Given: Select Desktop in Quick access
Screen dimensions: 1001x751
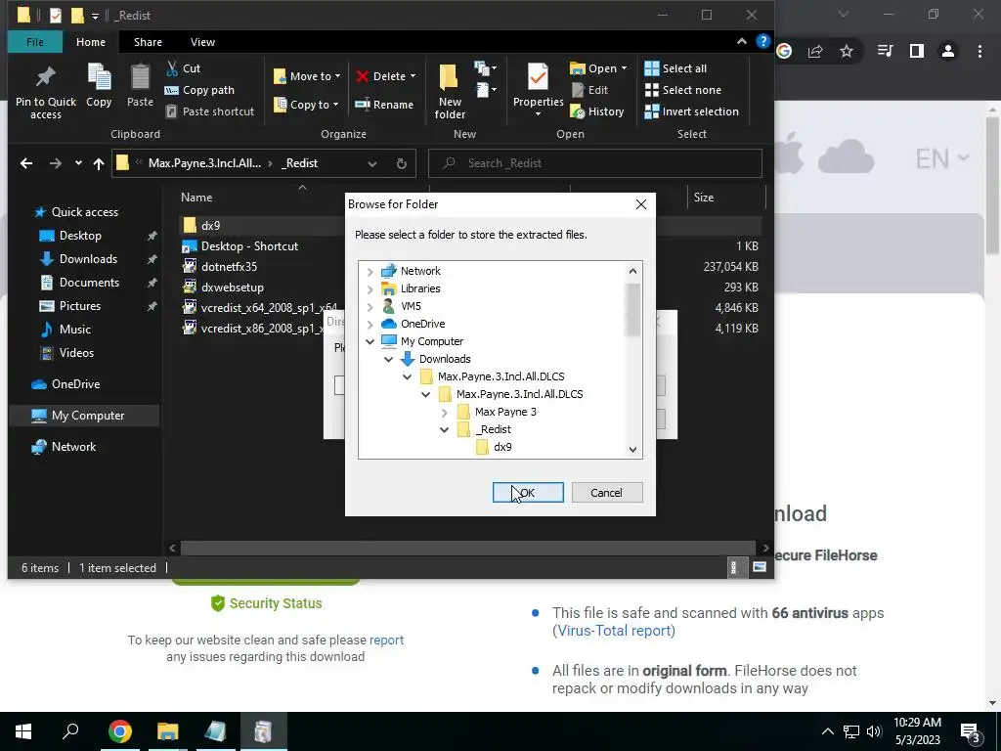Looking at the screenshot, I should tap(80, 236).
